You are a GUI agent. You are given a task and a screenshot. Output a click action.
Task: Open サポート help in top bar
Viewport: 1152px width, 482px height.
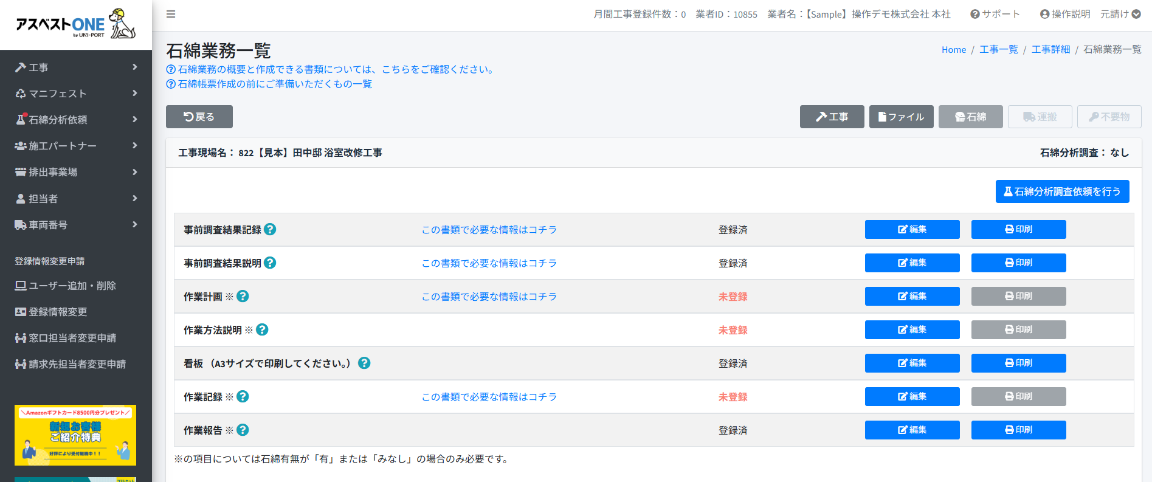[x=995, y=14]
